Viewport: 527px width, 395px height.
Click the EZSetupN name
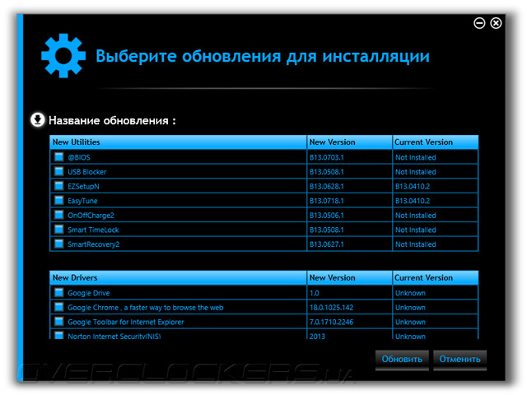(x=83, y=187)
